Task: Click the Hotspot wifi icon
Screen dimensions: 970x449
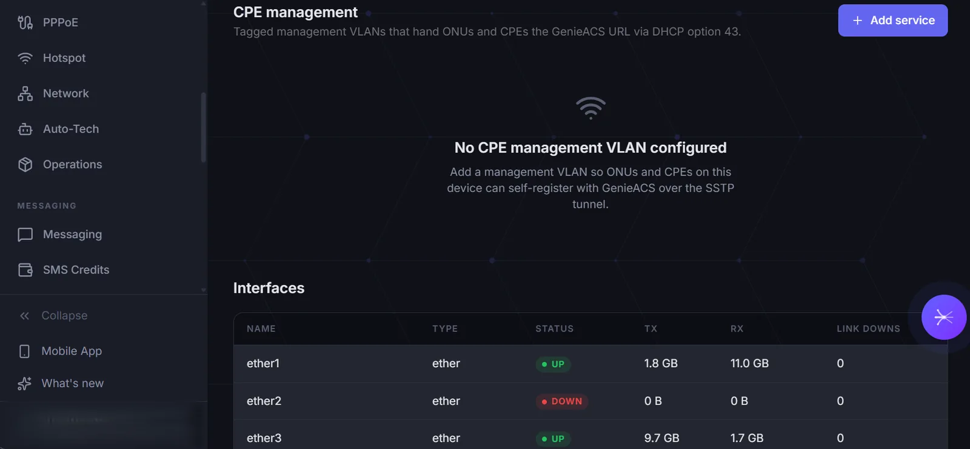Action: (x=25, y=58)
